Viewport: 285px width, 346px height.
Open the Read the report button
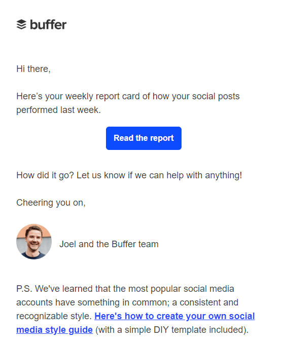click(144, 138)
